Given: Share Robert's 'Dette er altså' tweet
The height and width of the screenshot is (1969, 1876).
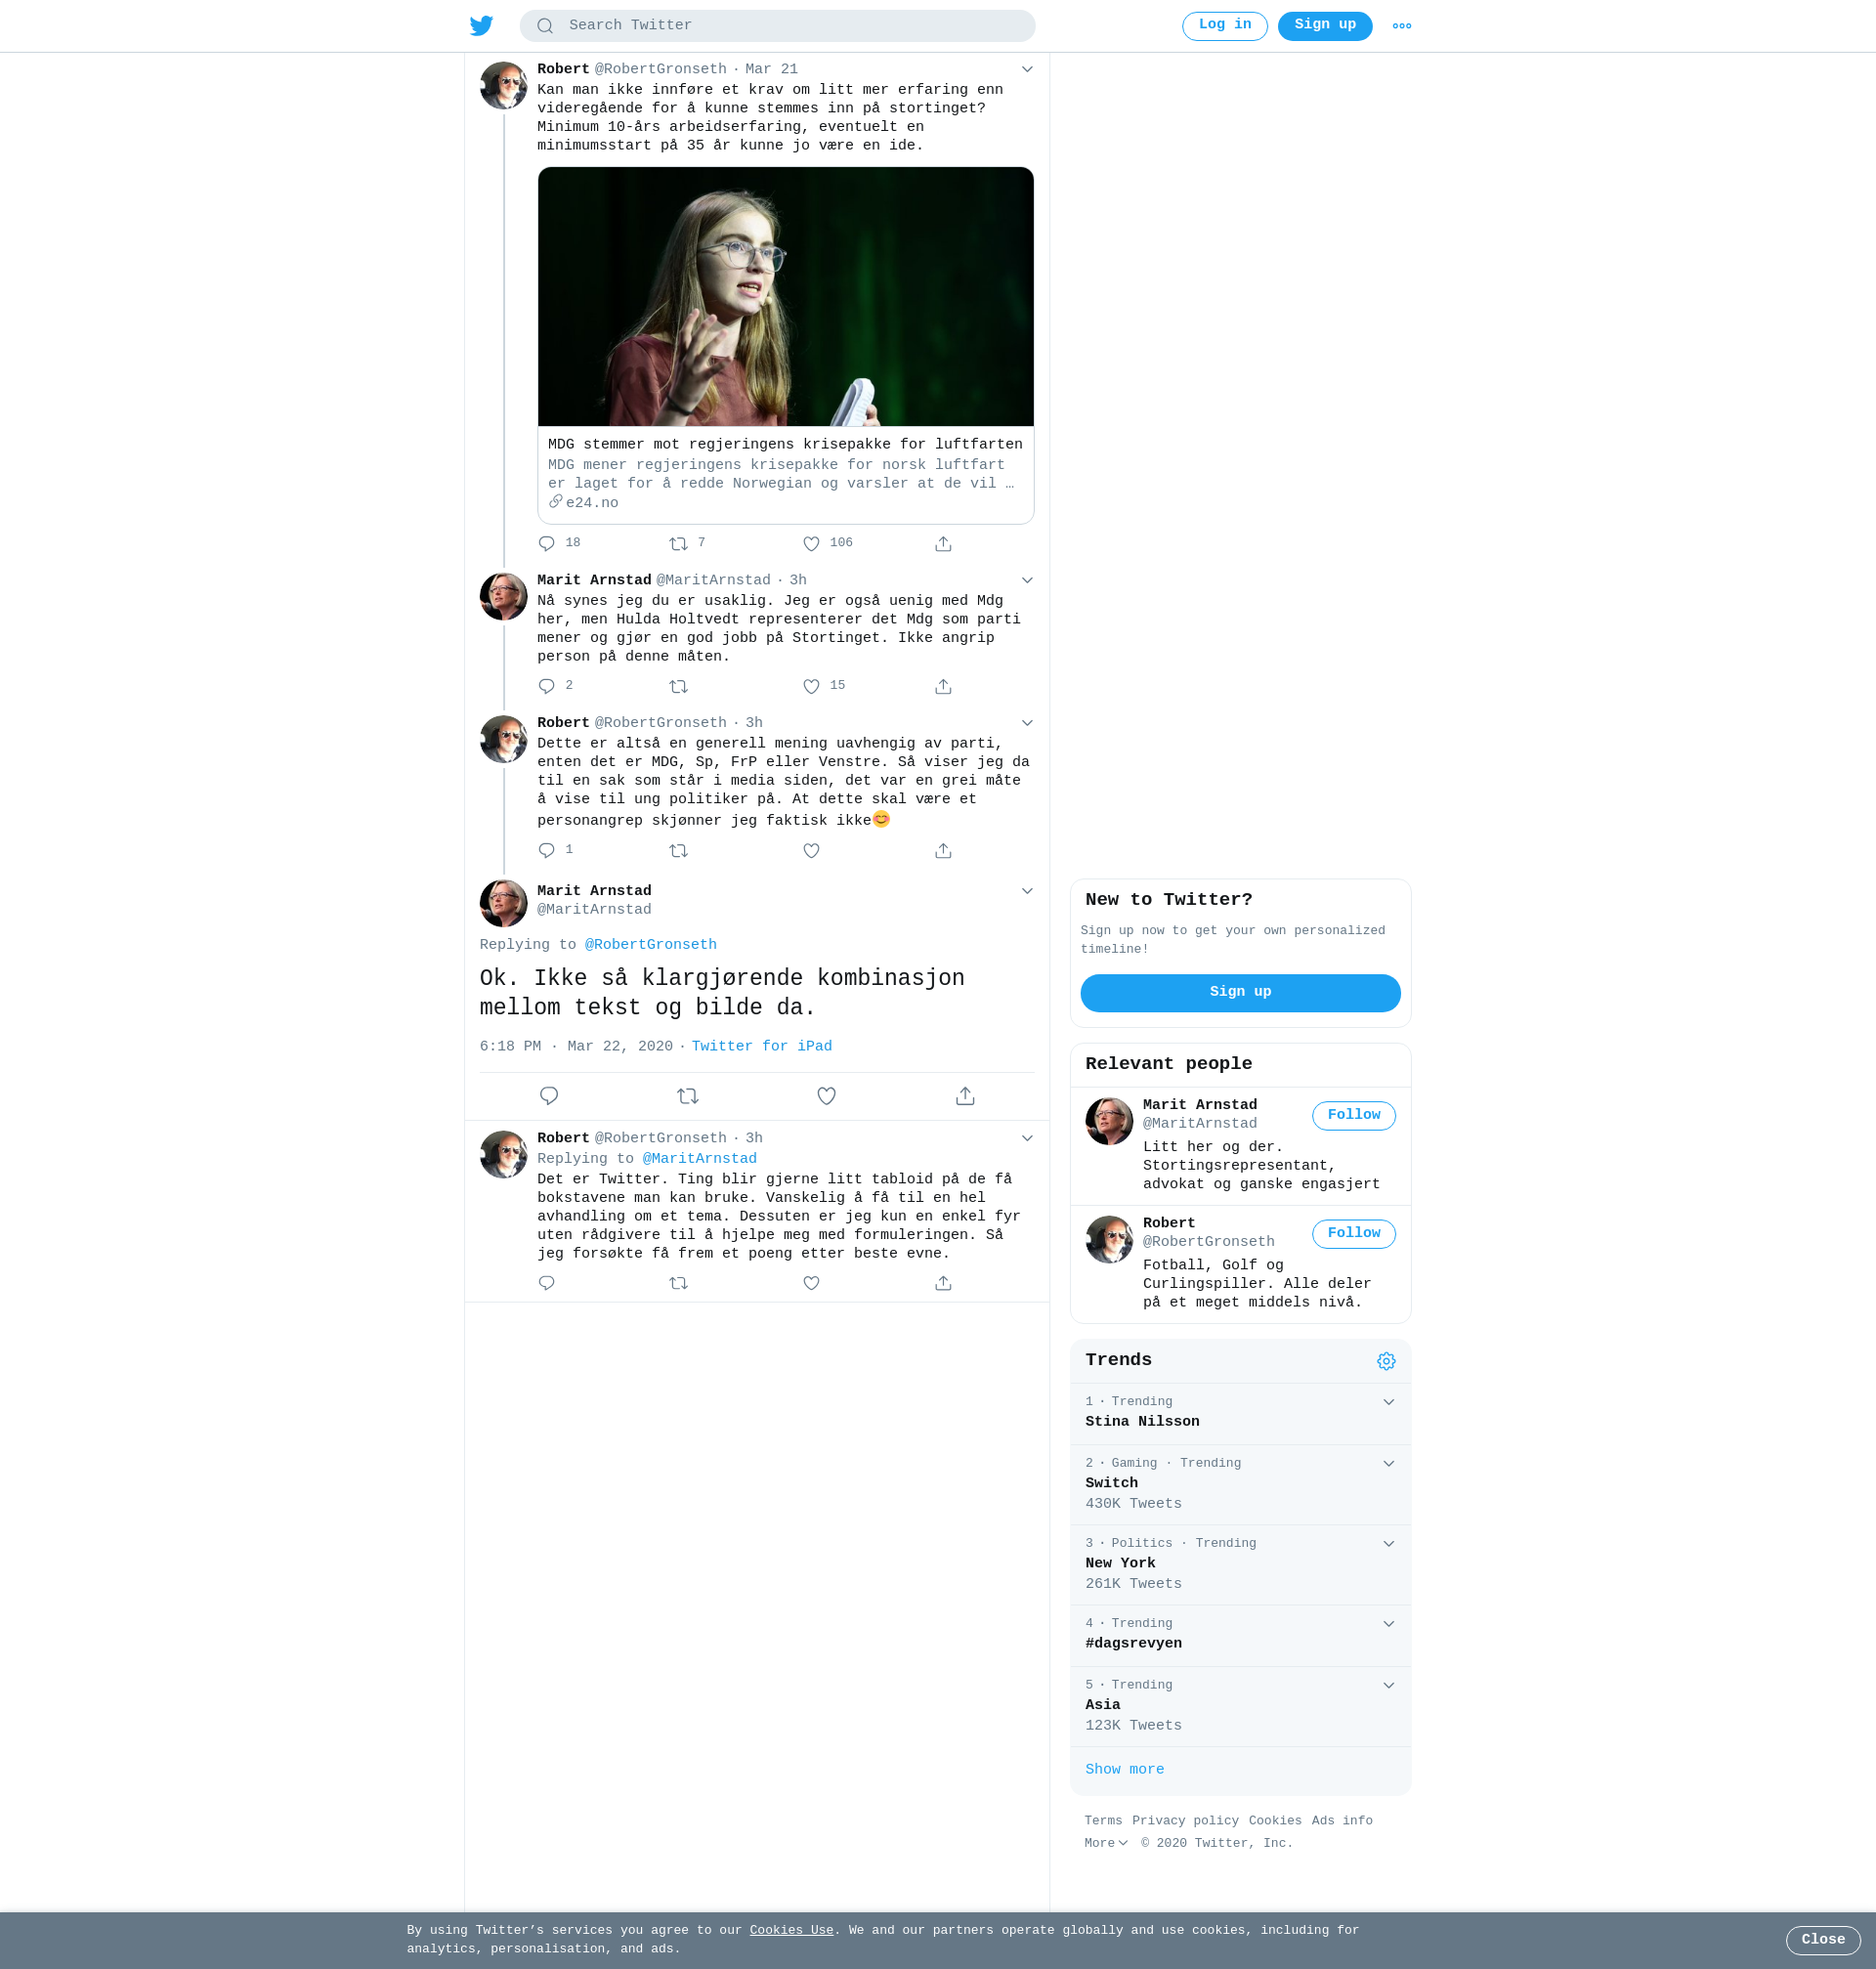Looking at the screenshot, I should (943, 851).
